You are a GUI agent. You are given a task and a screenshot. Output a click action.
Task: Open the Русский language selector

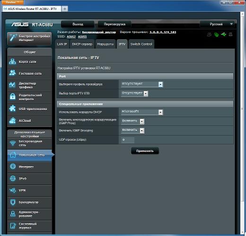[218, 24]
